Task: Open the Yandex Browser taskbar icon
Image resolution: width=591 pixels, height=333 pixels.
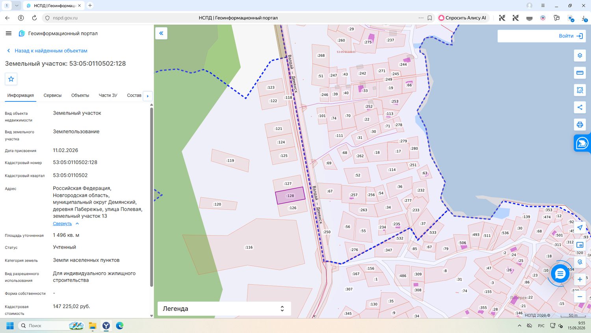Action: tap(106, 326)
